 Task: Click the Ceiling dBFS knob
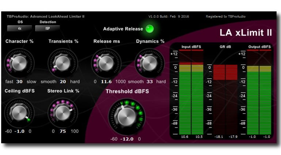[19, 113]
